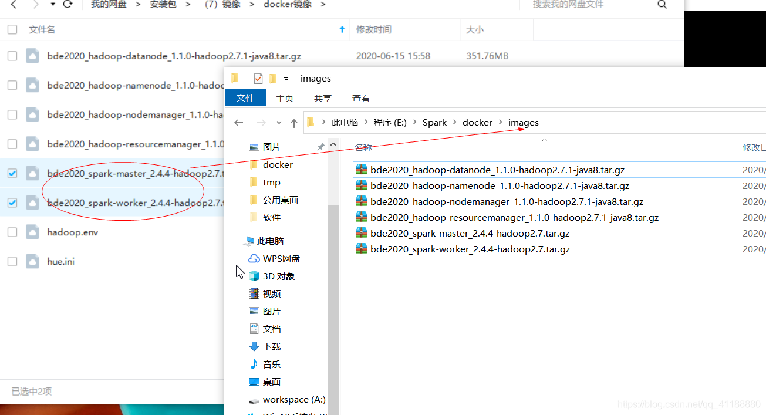The image size is (766, 415).
Task: Open the 主页 ribbon tab
Action: click(285, 98)
